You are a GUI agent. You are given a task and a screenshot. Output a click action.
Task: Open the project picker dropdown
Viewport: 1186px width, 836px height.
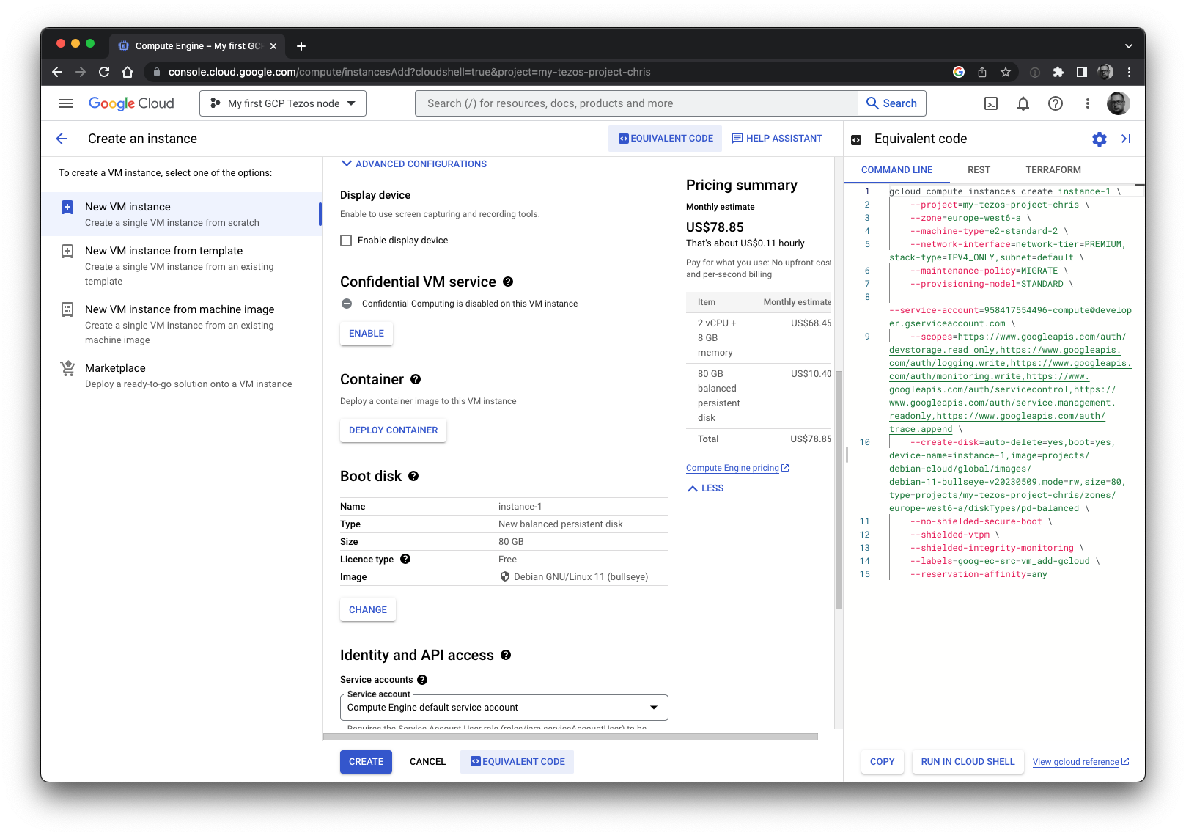282,103
